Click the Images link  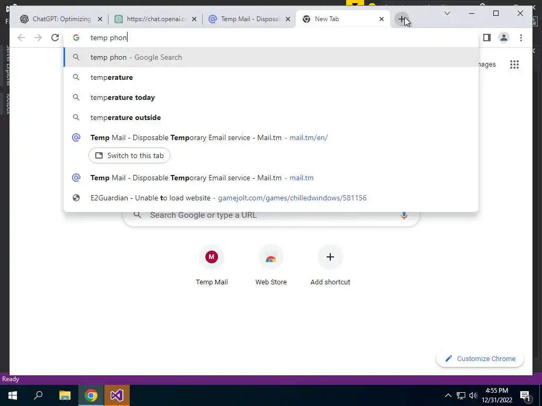tap(487, 64)
